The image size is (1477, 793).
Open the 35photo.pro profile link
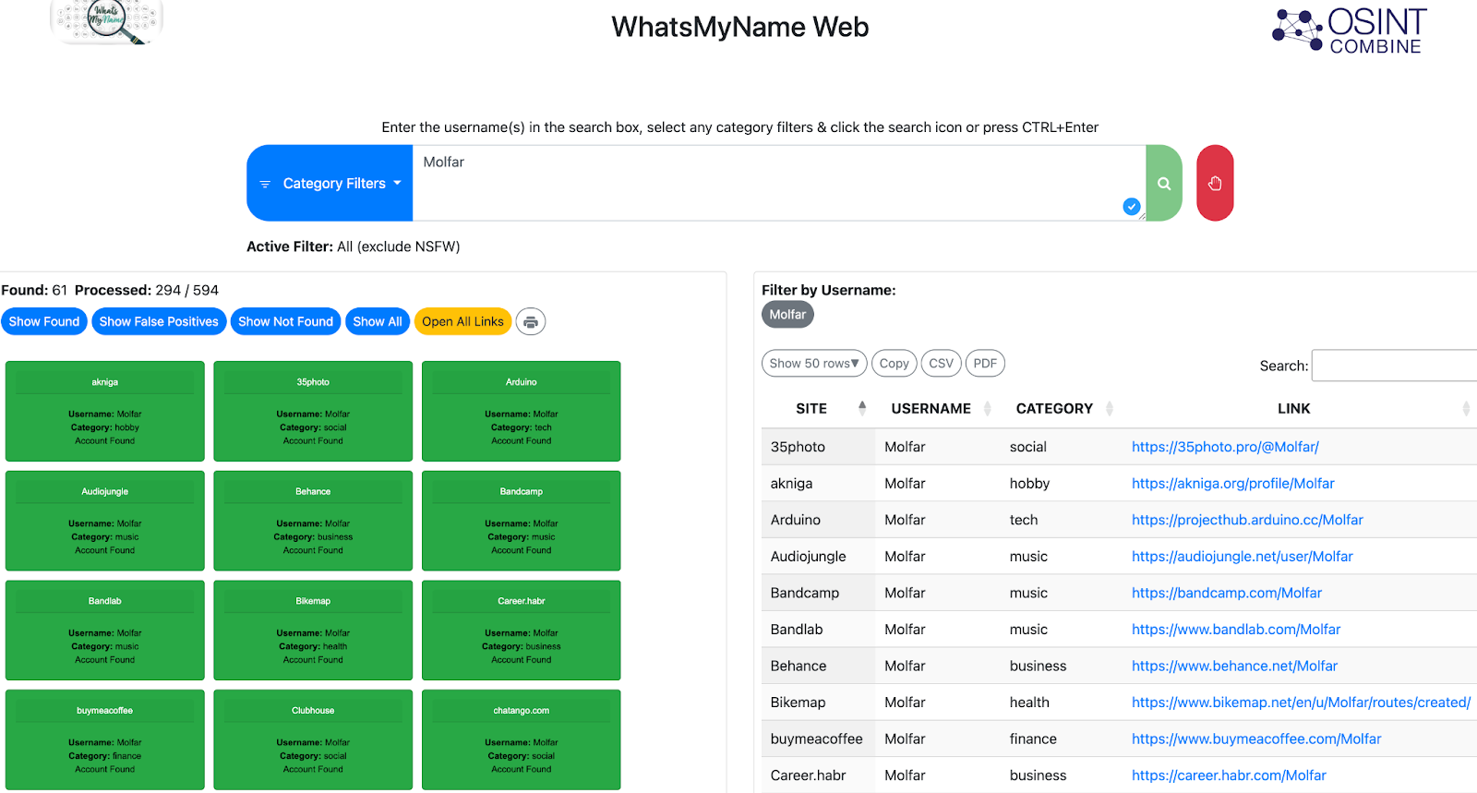coord(1225,447)
